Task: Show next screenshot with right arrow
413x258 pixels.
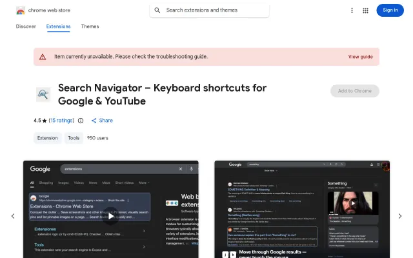Action: coord(400,216)
